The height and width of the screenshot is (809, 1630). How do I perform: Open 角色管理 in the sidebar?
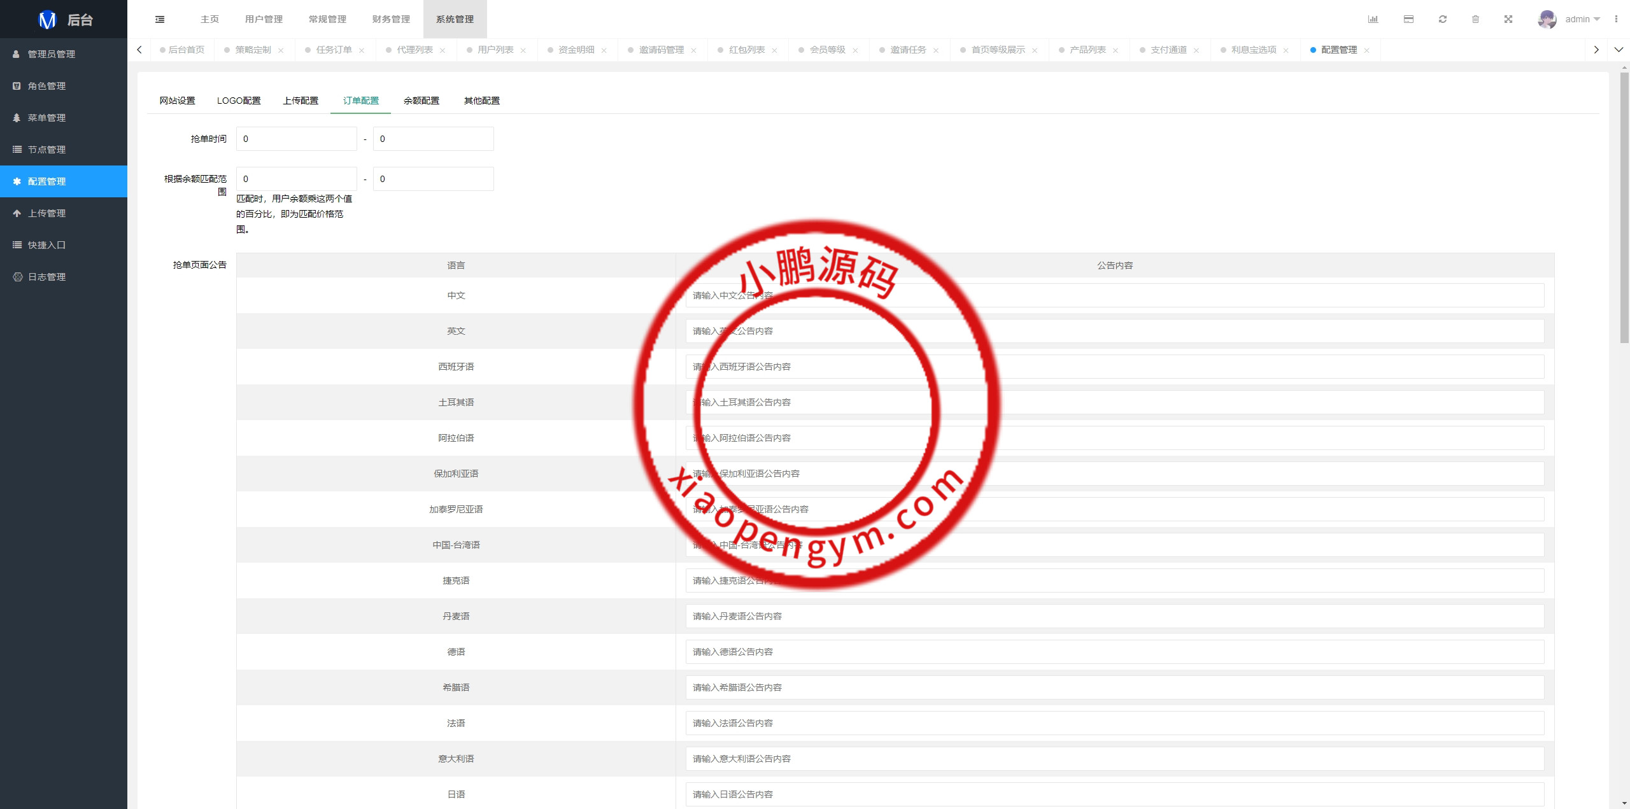coord(46,86)
